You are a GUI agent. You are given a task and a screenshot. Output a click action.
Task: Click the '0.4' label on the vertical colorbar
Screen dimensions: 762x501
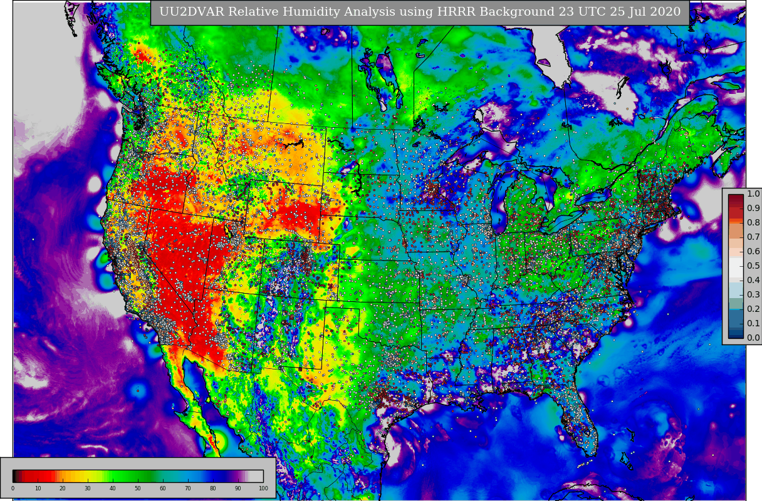[x=753, y=280]
